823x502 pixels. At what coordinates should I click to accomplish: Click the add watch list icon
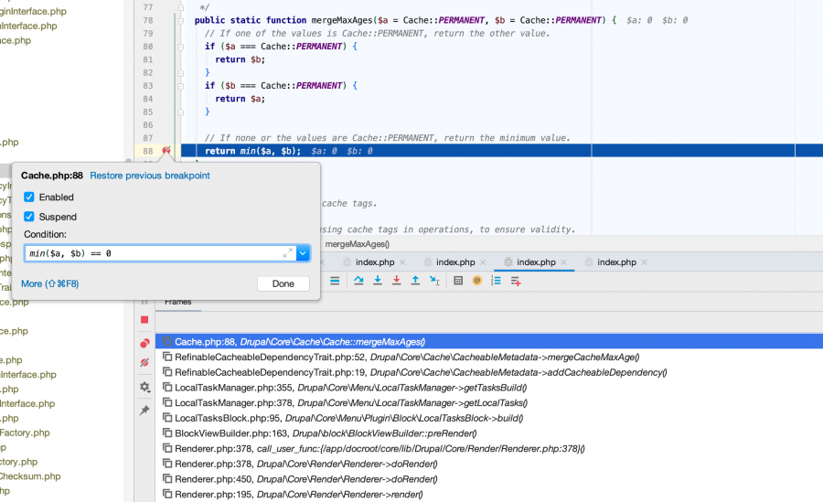click(x=516, y=282)
